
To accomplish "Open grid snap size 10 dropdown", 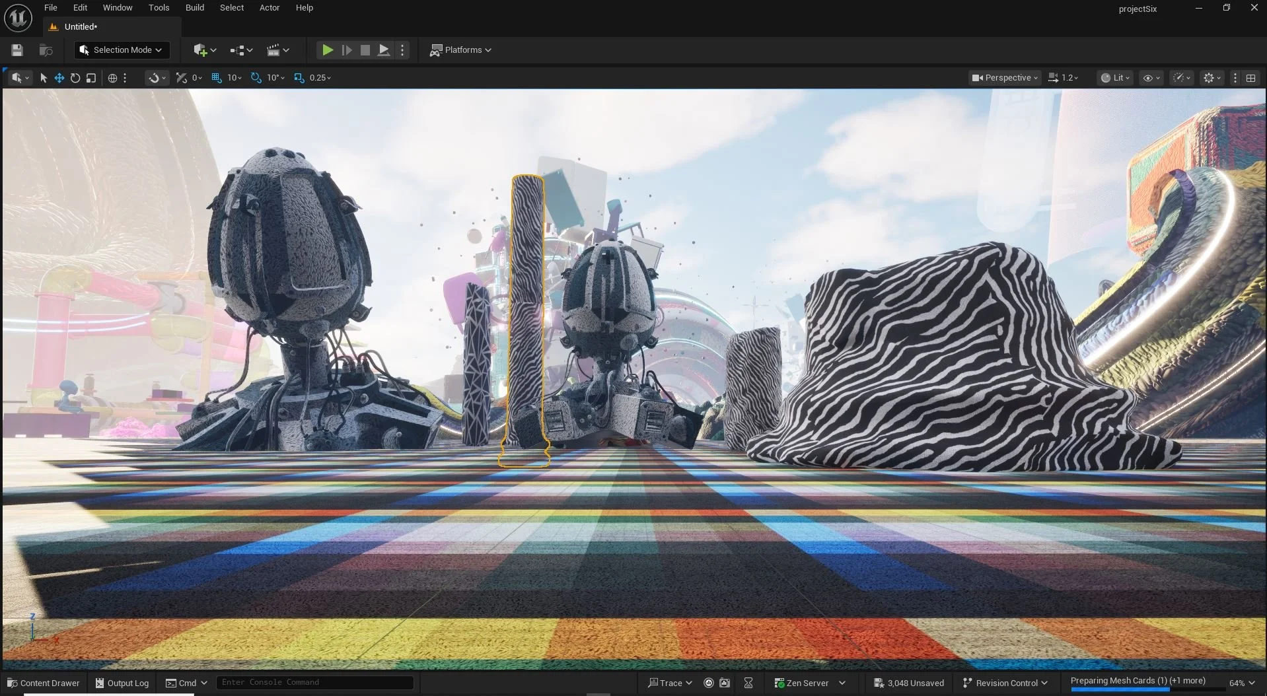I will click(235, 78).
